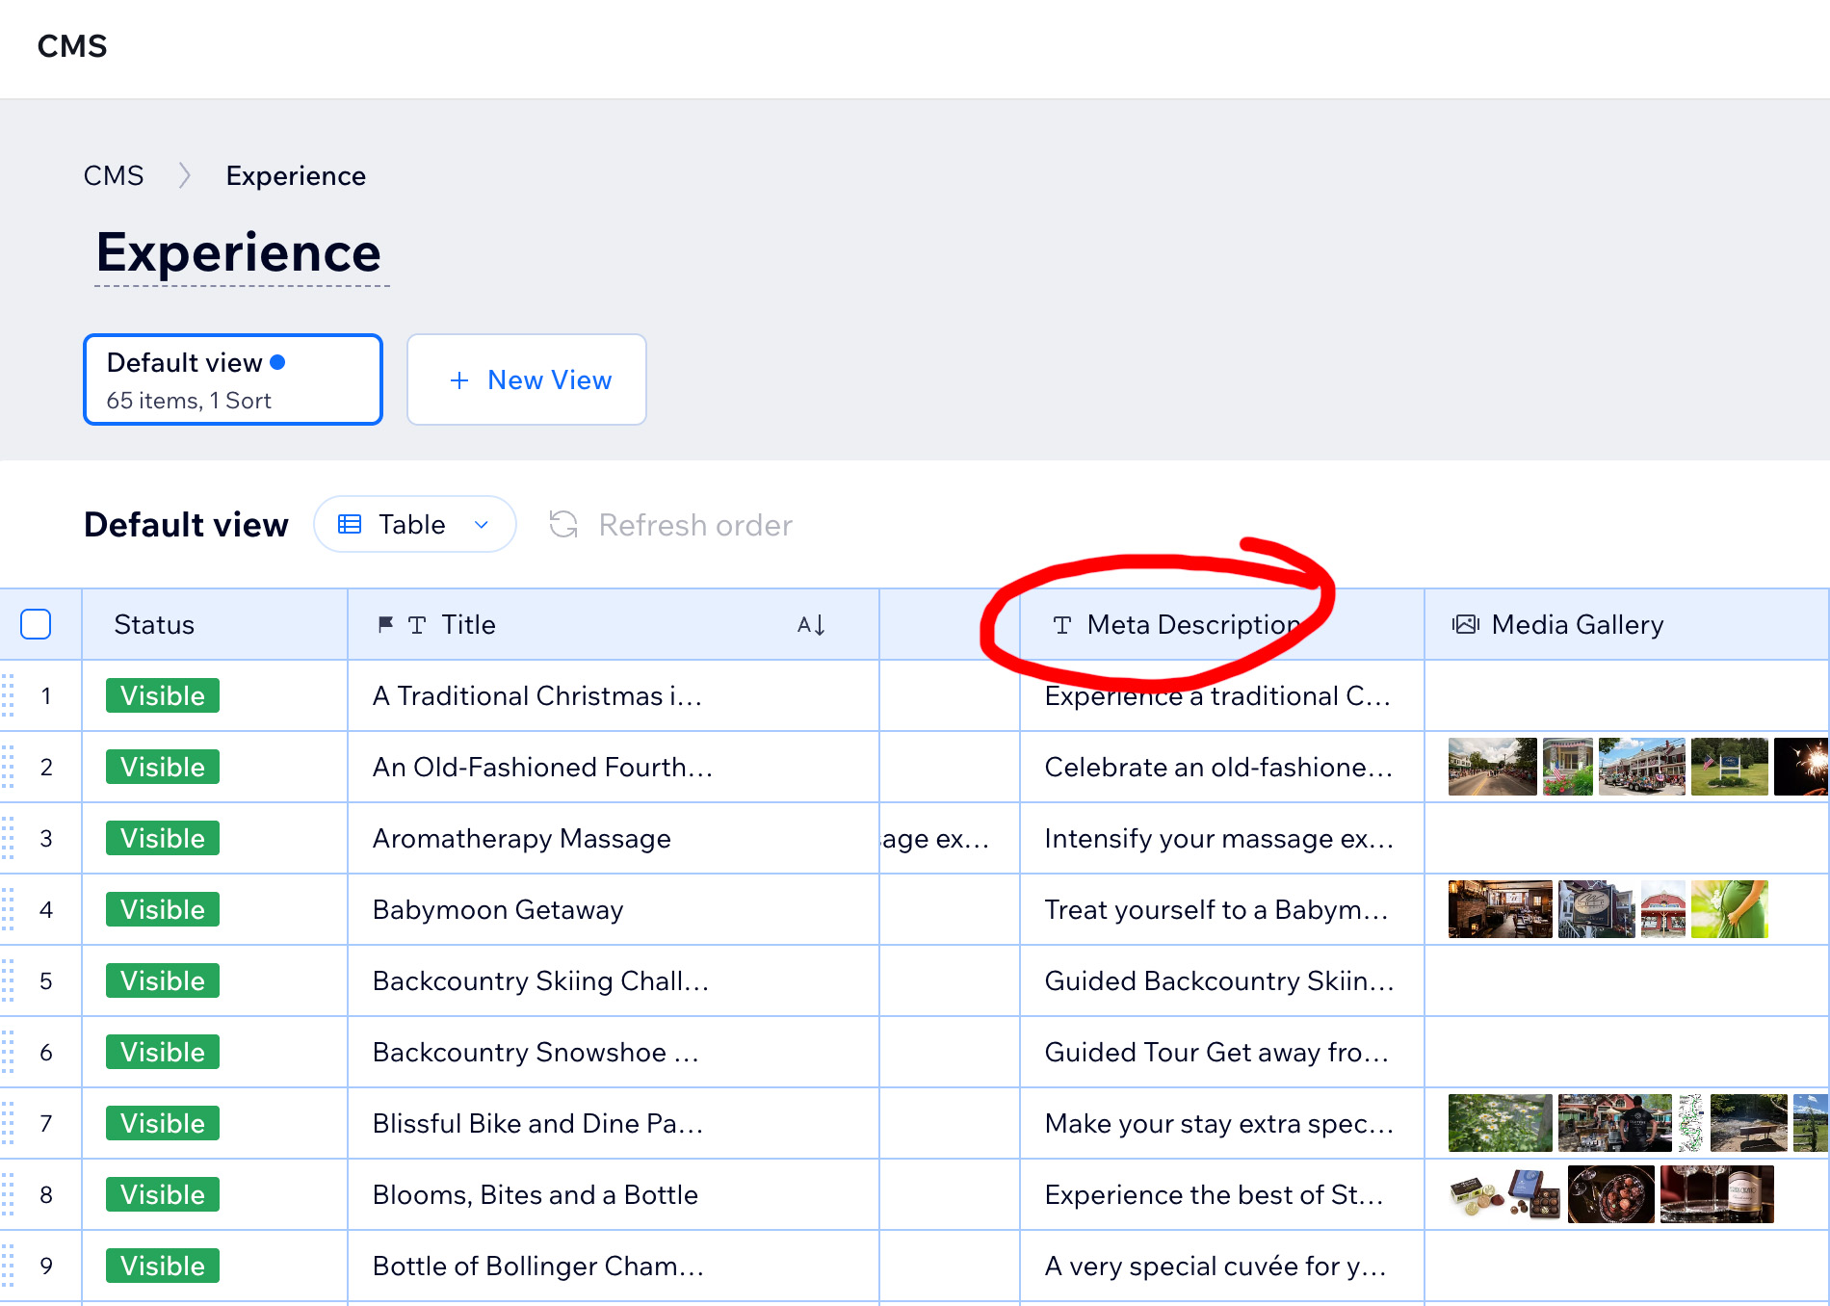Select the Default view card
Screen dimensions: 1830x1306
coord(232,379)
